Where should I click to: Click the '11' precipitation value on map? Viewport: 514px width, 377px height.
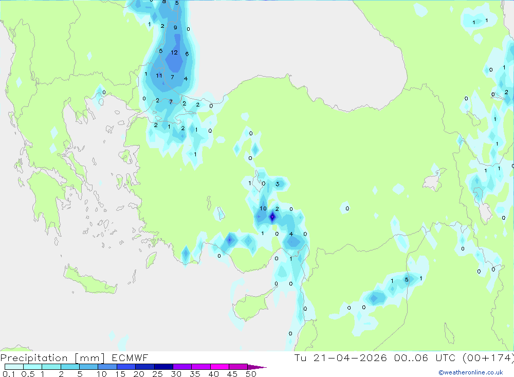tap(159, 76)
